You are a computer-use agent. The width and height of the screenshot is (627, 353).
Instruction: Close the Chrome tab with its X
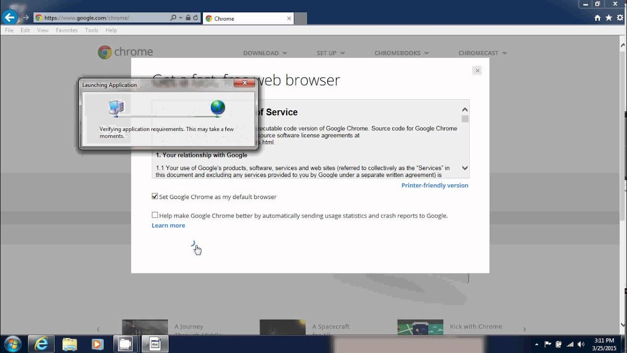pyautogui.click(x=289, y=19)
